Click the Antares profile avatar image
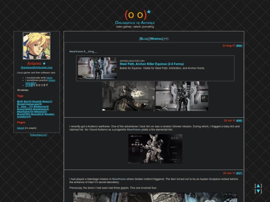 coord(36,46)
